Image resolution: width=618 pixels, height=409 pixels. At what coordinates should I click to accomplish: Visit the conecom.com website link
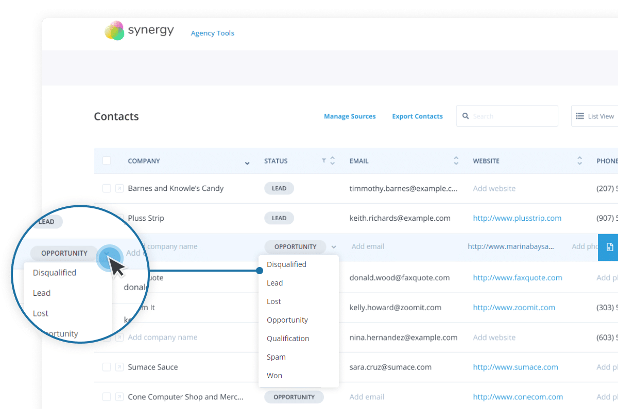pyautogui.click(x=518, y=397)
